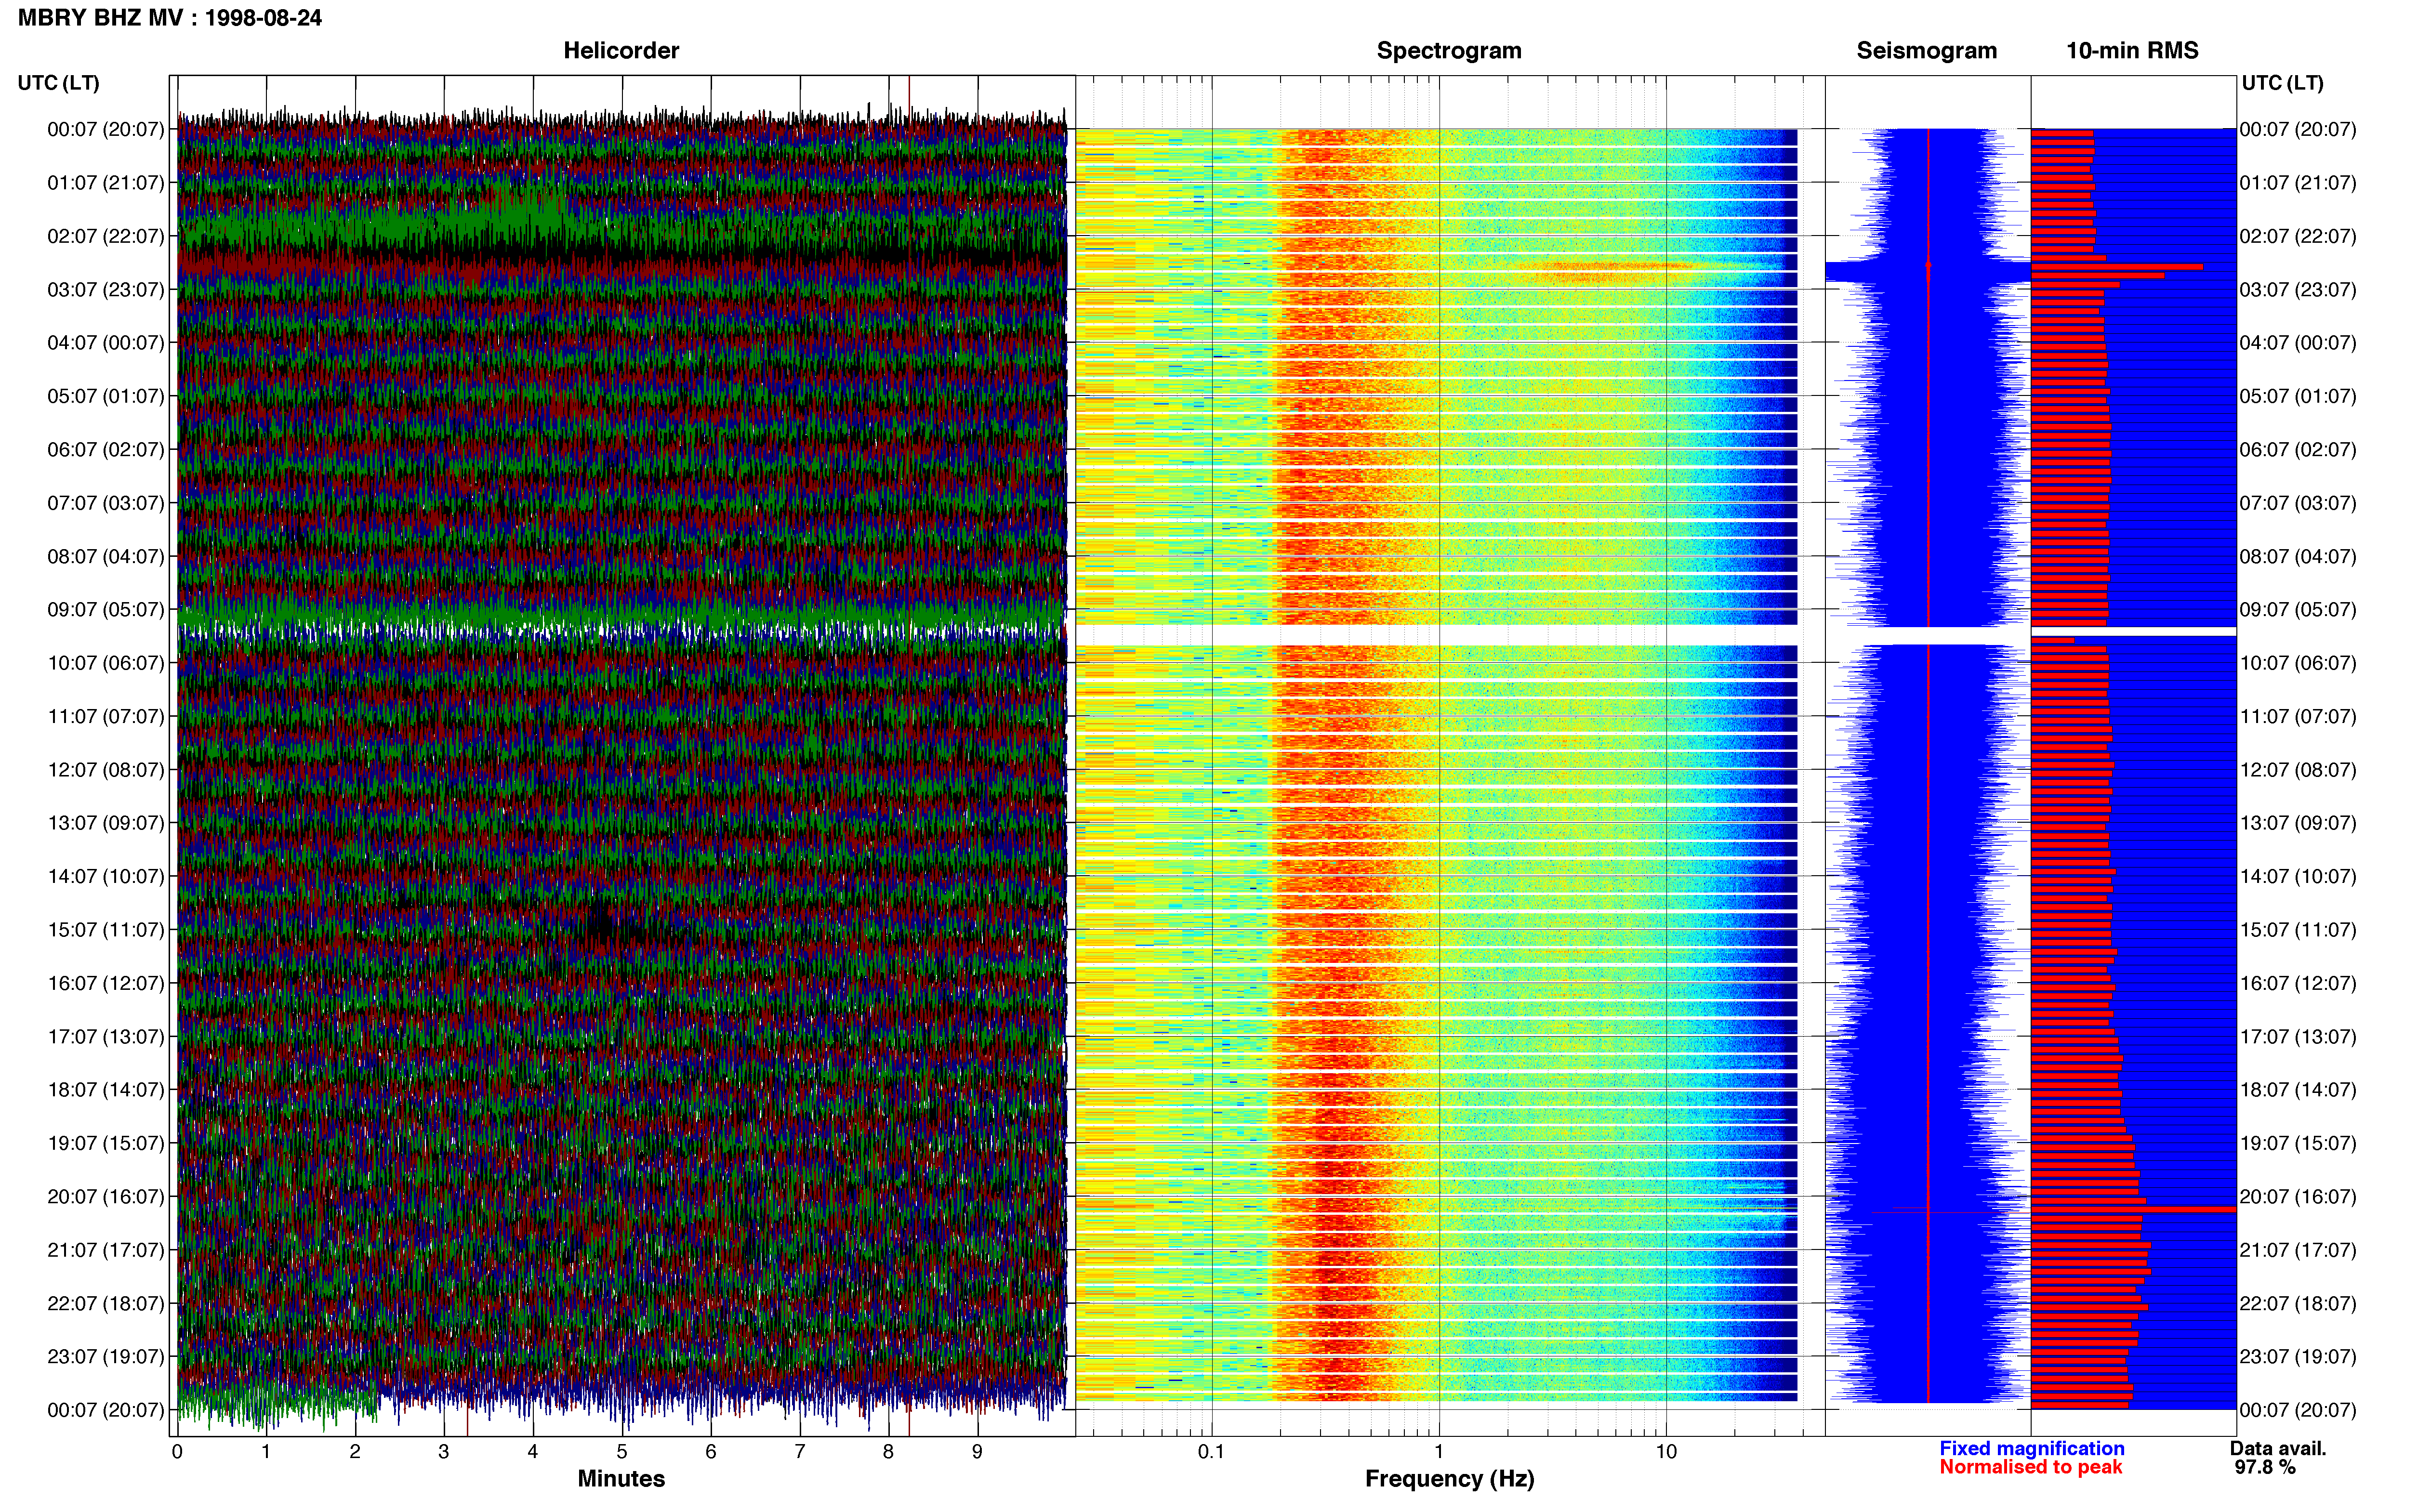Click frequency axis tick label '1'

coord(1439,1452)
